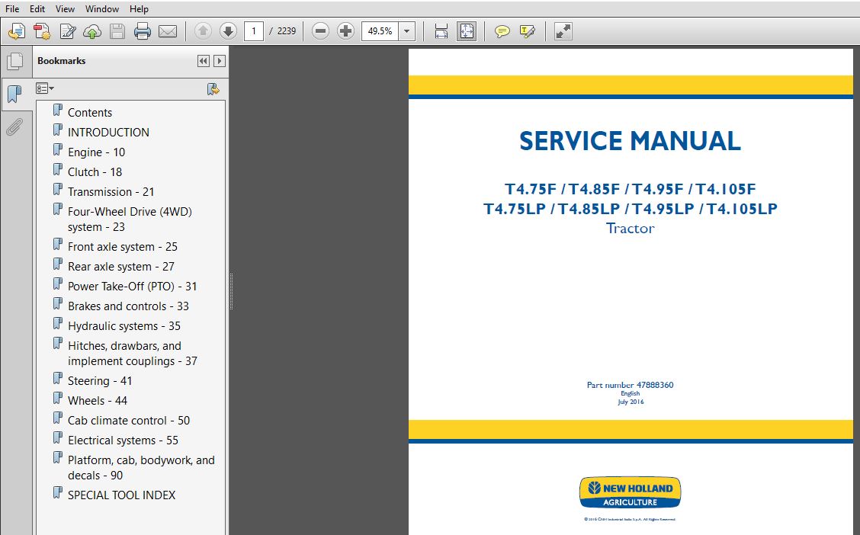The image size is (860, 535).
Task: Open the Edit menu
Action: (37, 9)
